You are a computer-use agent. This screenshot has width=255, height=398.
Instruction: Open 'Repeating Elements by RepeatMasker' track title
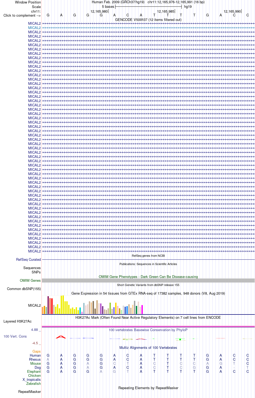[x=148, y=388]
